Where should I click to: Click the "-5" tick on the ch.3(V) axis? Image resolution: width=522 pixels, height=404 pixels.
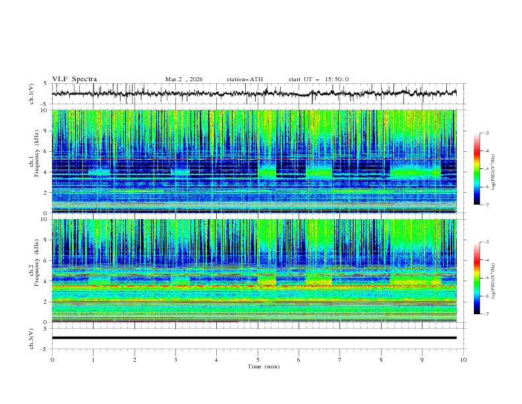coord(44,349)
